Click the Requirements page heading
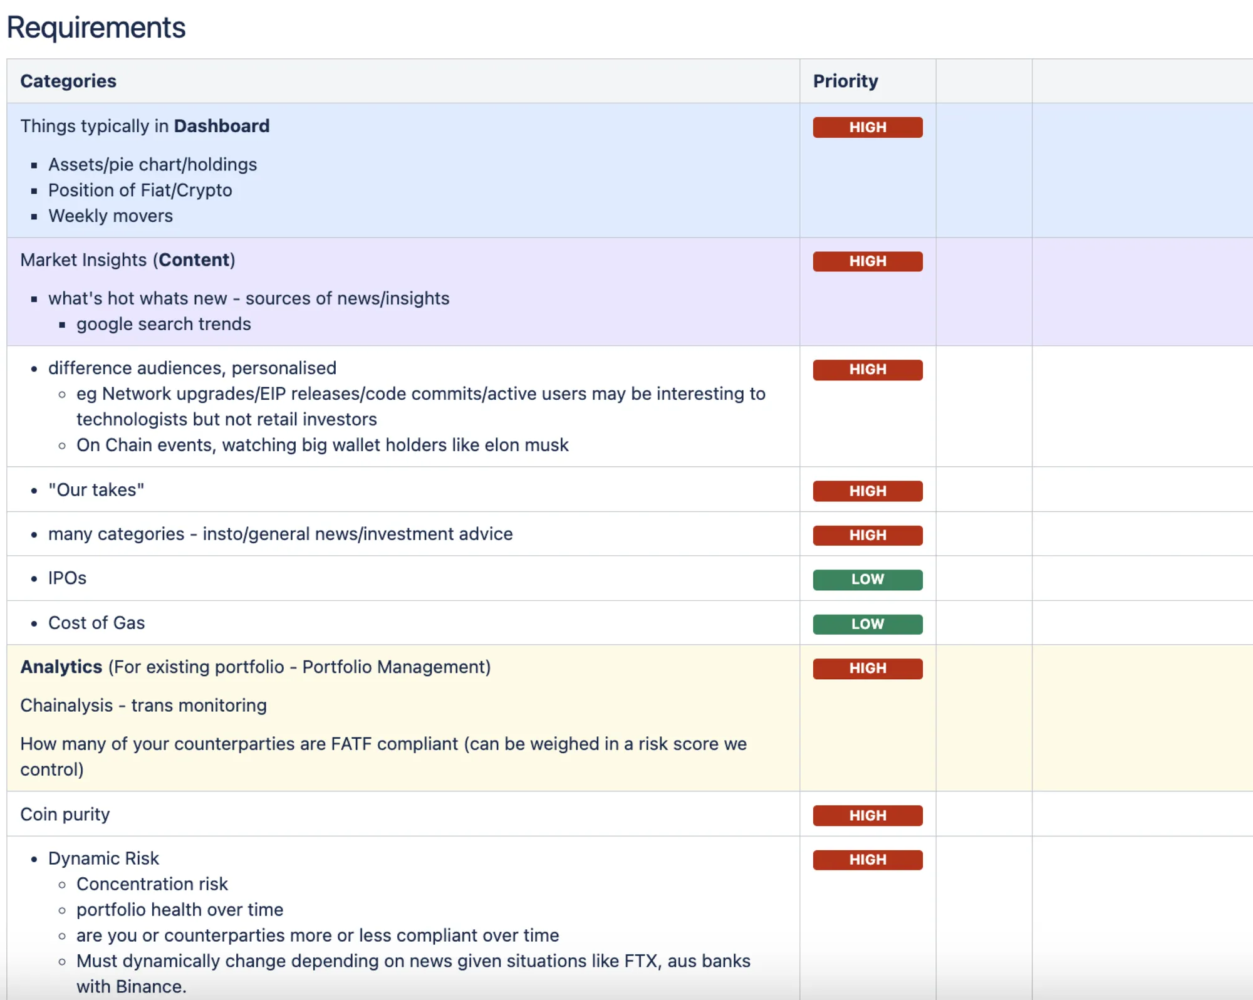The height and width of the screenshot is (1000, 1253). coord(96,28)
